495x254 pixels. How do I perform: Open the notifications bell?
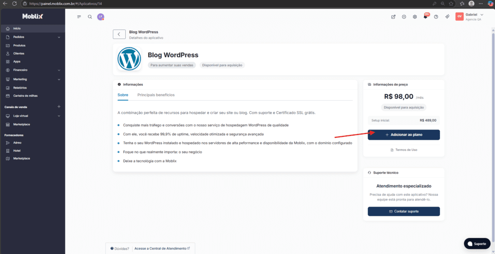pyautogui.click(x=425, y=17)
